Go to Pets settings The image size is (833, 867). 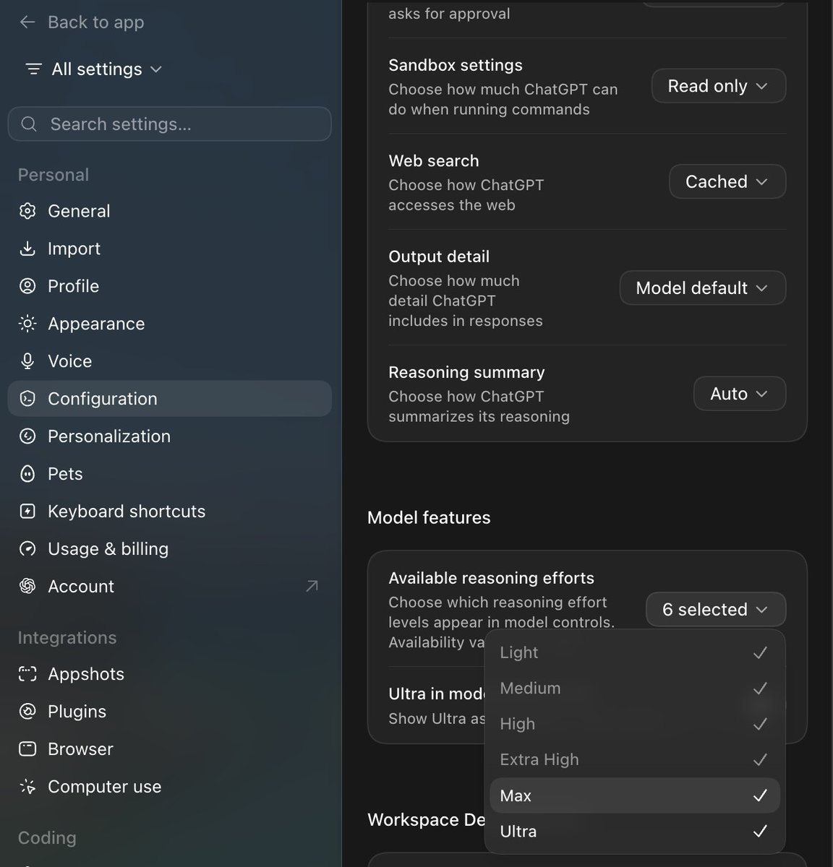point(169,474)
